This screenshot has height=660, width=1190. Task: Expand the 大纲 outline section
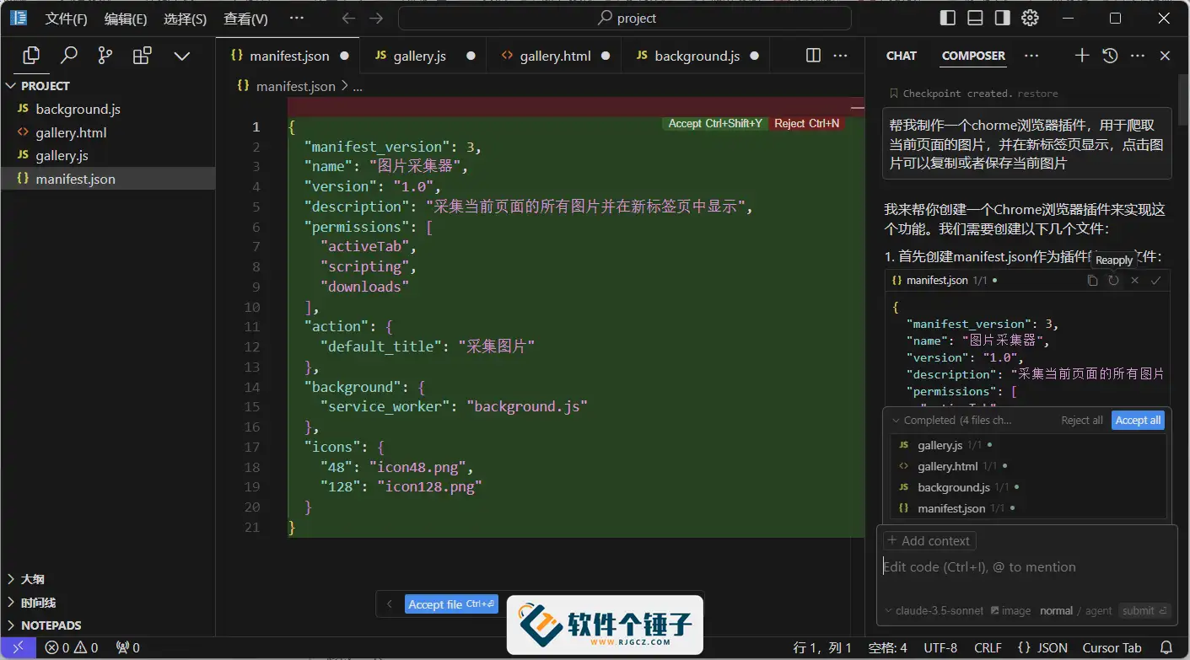[108, 579]
